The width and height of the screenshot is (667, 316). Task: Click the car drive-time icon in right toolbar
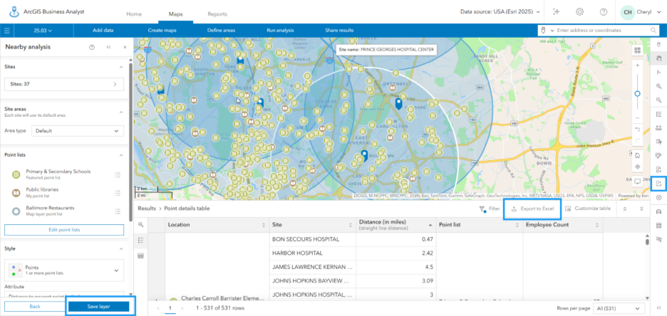coord(659,211)
